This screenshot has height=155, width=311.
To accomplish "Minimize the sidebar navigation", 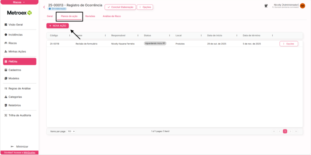I will 19,146.
